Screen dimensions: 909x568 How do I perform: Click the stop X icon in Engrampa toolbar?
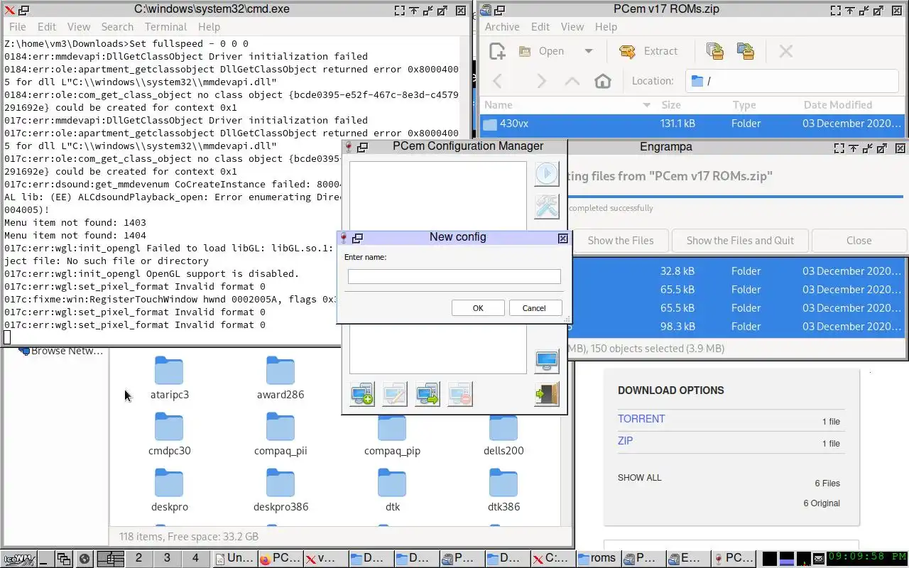(785, 51)
